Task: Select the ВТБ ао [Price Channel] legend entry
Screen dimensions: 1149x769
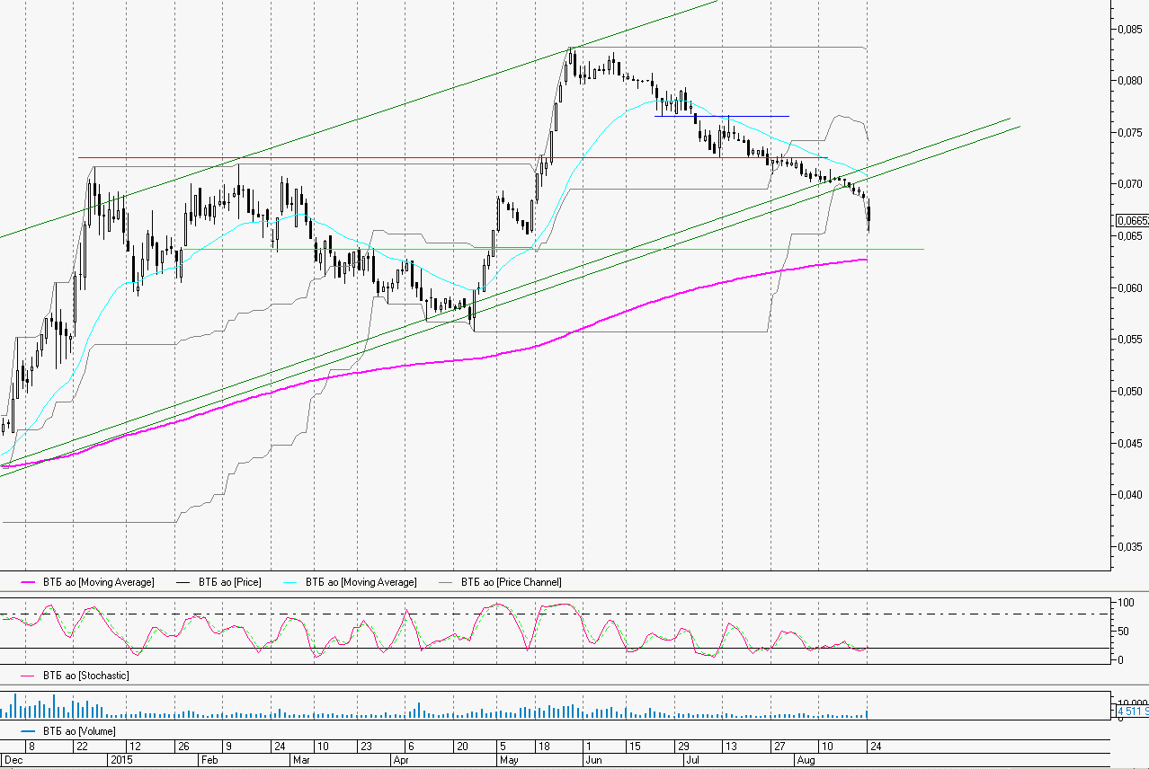Action: click(511, 583)
